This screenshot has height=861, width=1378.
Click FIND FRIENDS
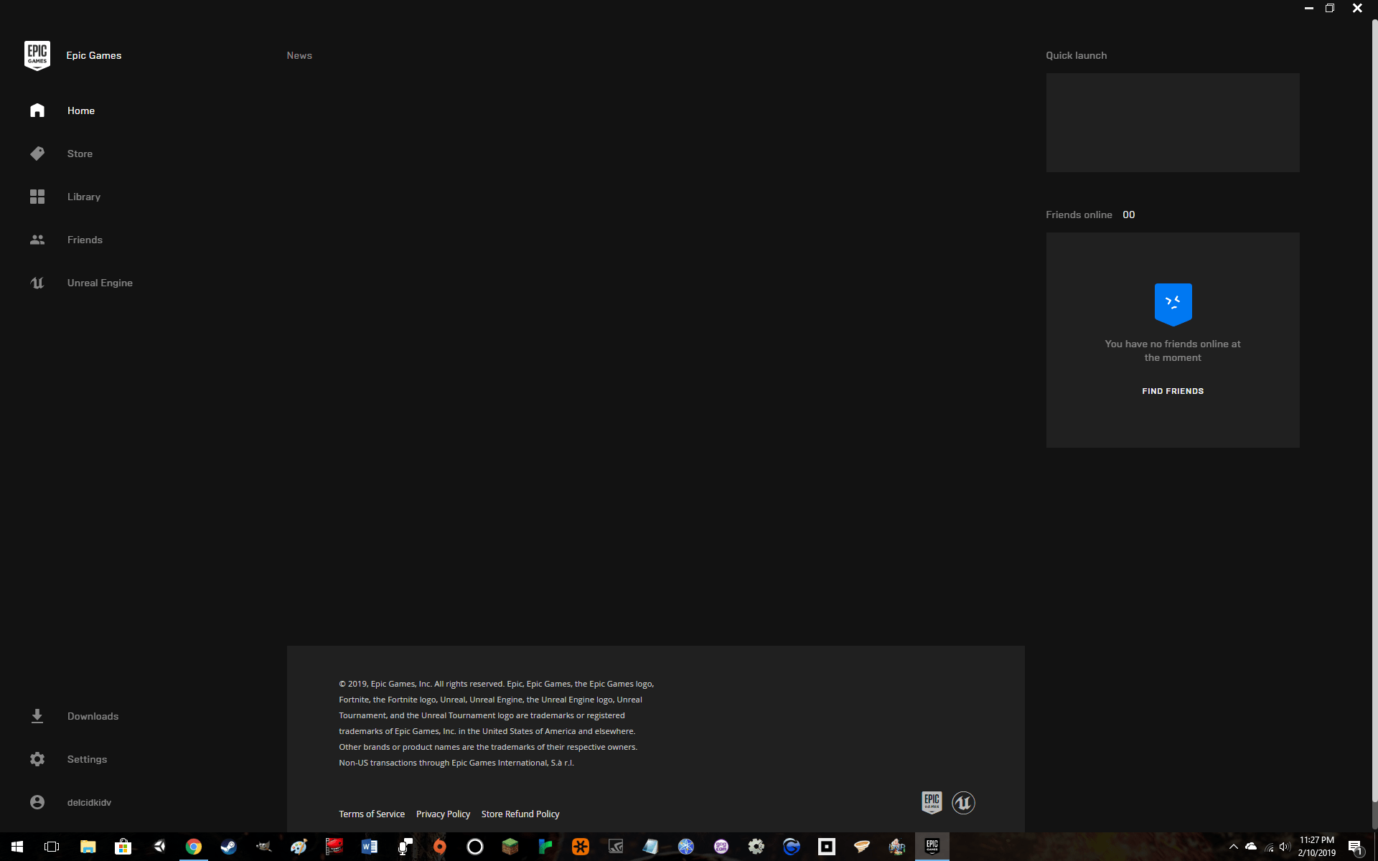1173,391
